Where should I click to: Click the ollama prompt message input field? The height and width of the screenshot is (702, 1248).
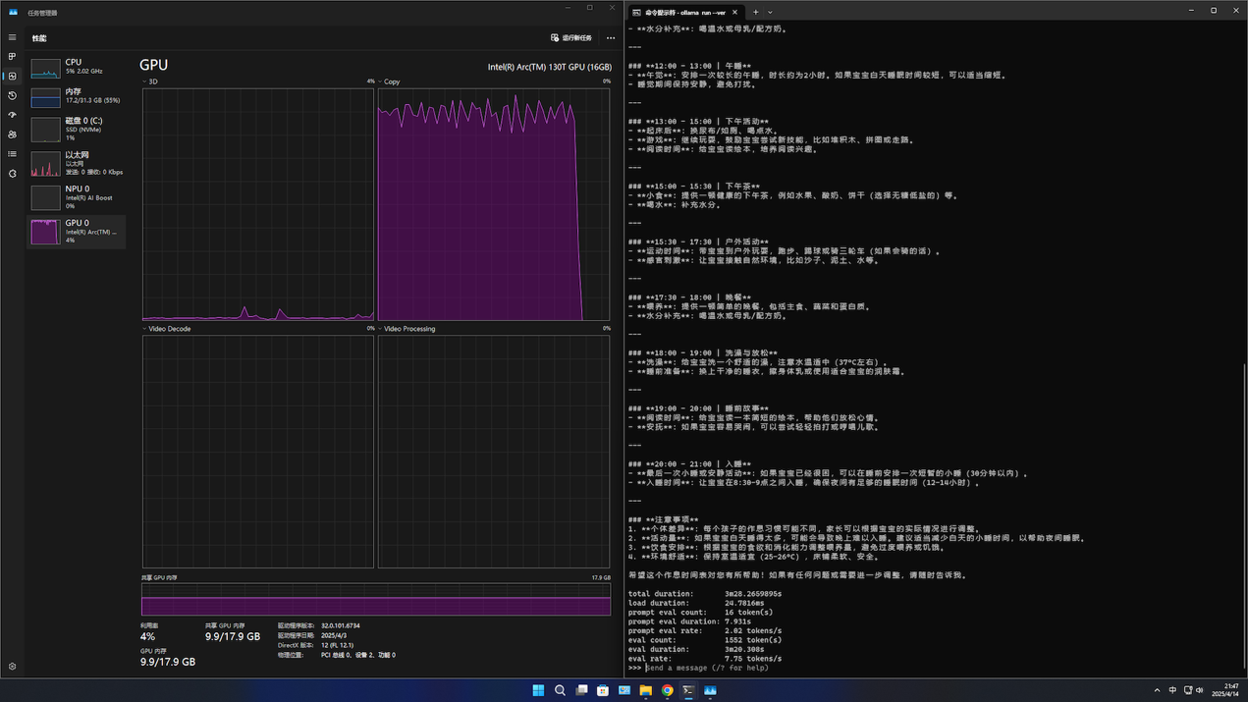(x=707, y=668)
